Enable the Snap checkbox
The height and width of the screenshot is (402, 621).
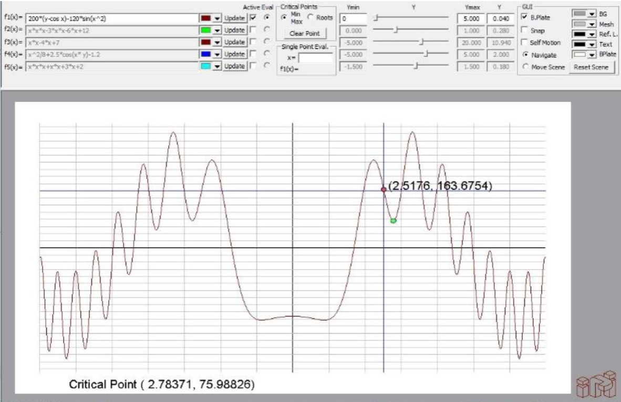[524, 30]
